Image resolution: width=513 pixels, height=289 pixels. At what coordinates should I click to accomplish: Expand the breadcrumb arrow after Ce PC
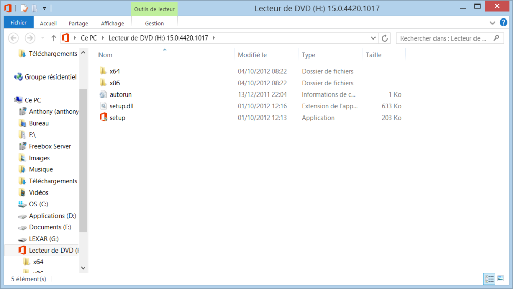tap(103, 38)
